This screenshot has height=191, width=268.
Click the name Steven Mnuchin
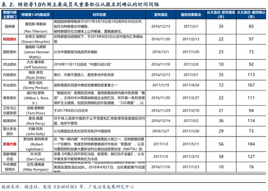(x=36, y=42)
